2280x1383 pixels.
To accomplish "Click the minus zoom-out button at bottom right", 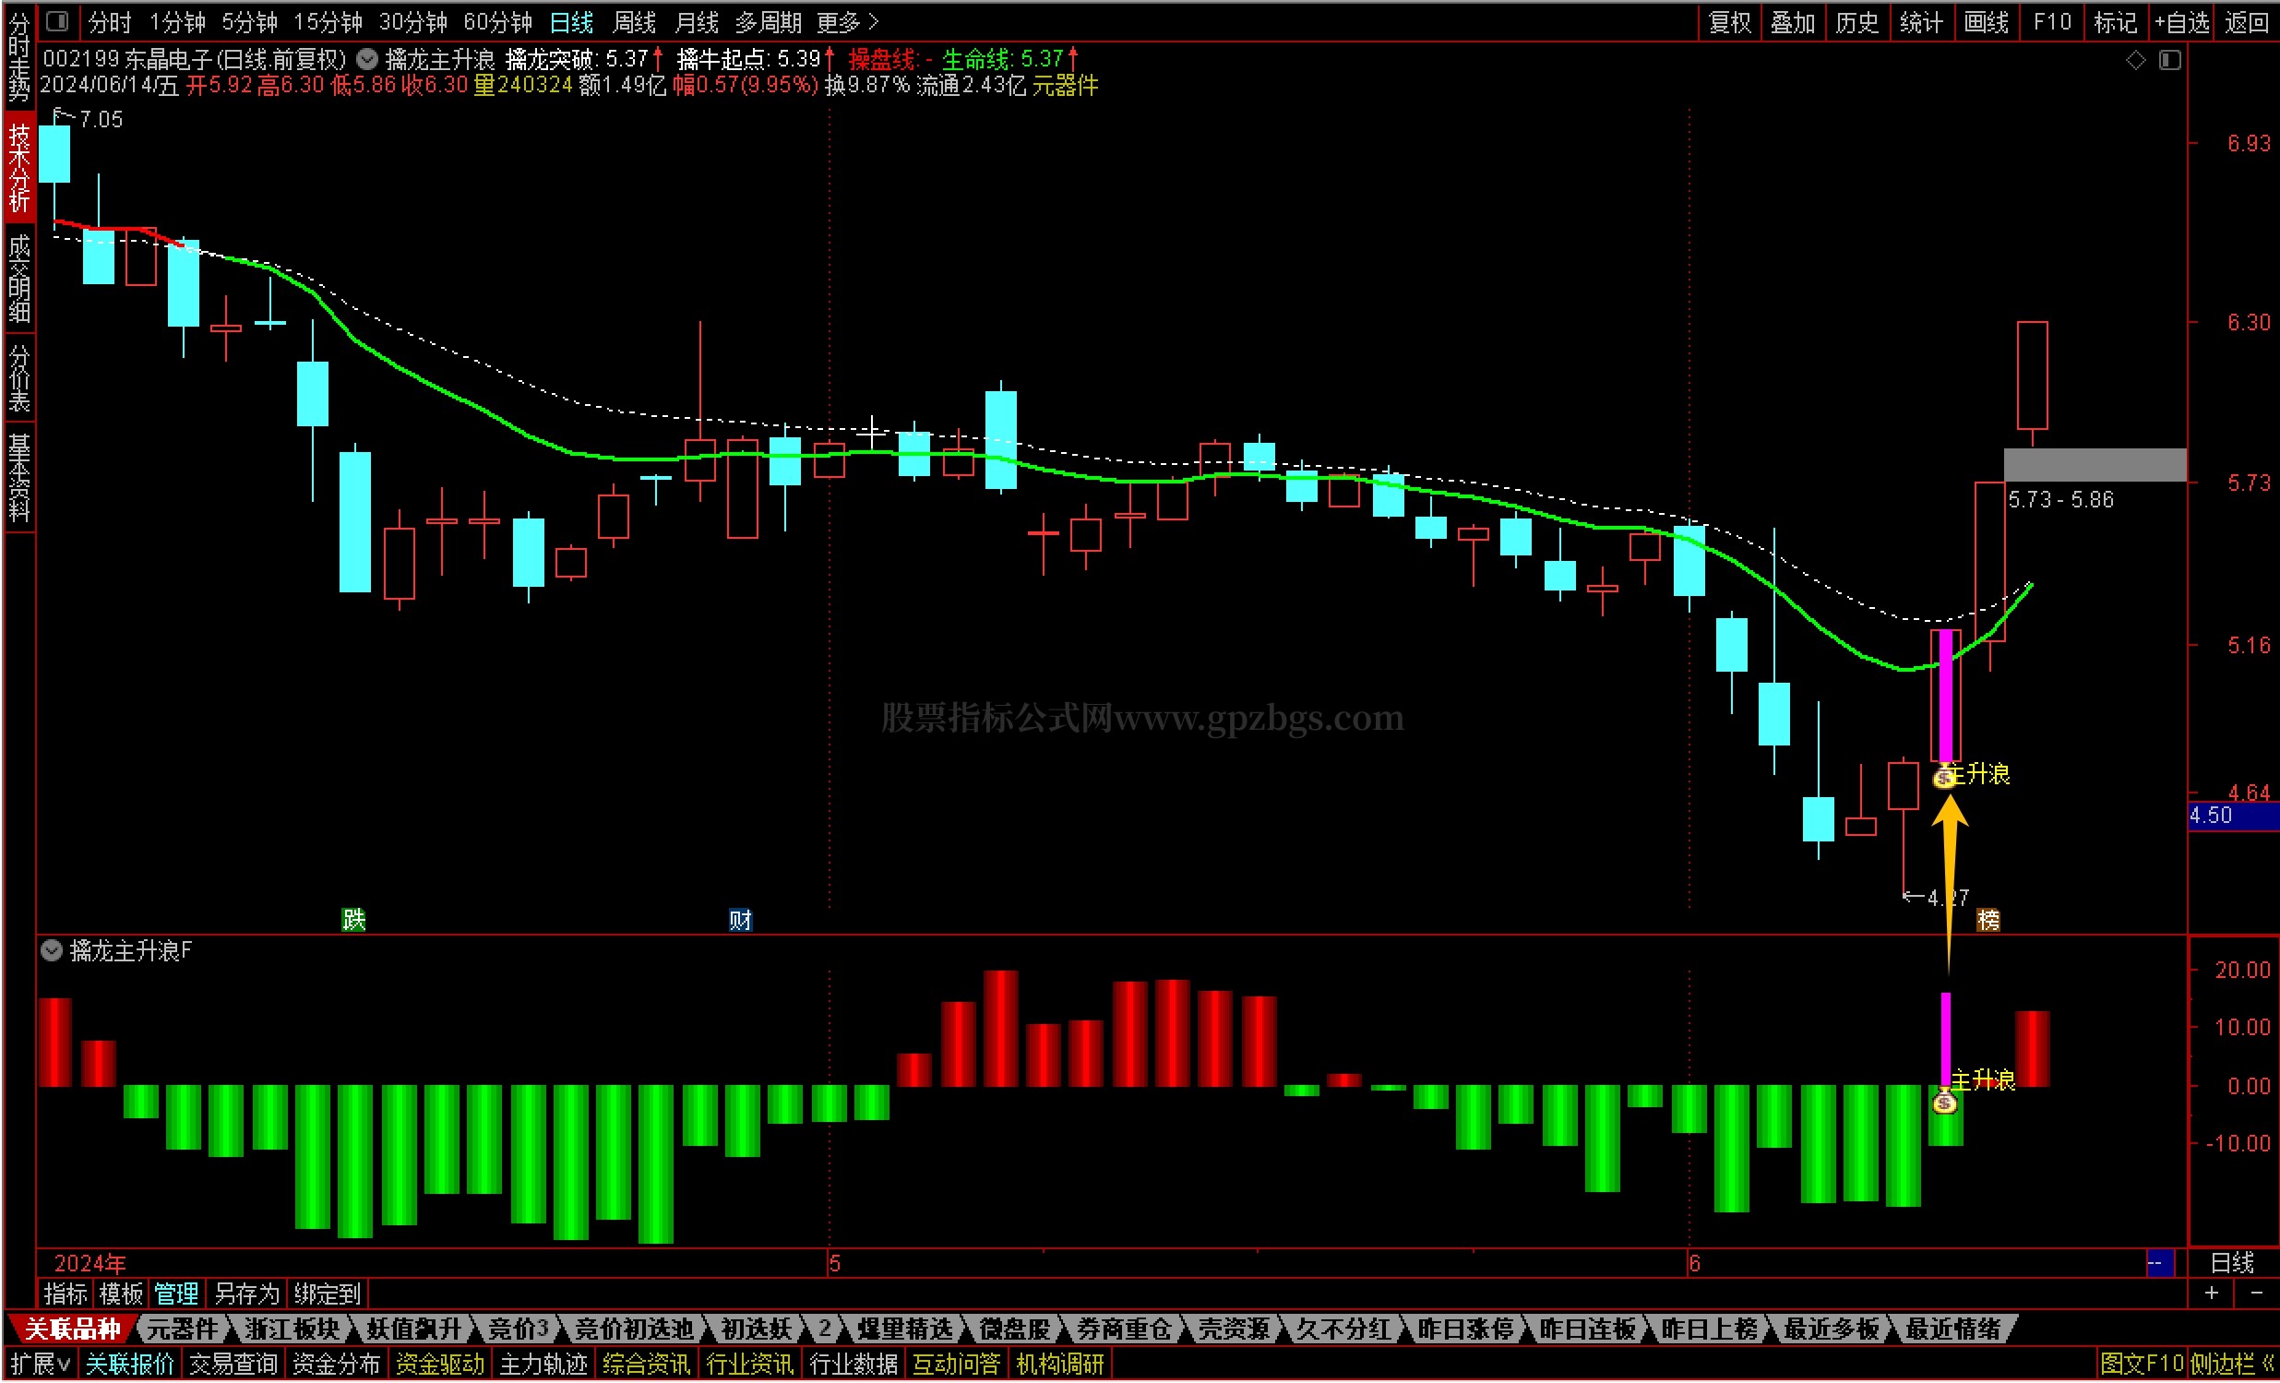I will coord(2256,1293).
